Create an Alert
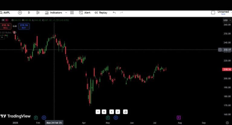 pos(85,13)
